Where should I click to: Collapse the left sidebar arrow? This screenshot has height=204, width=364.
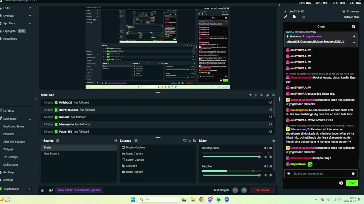click(36, 99)
